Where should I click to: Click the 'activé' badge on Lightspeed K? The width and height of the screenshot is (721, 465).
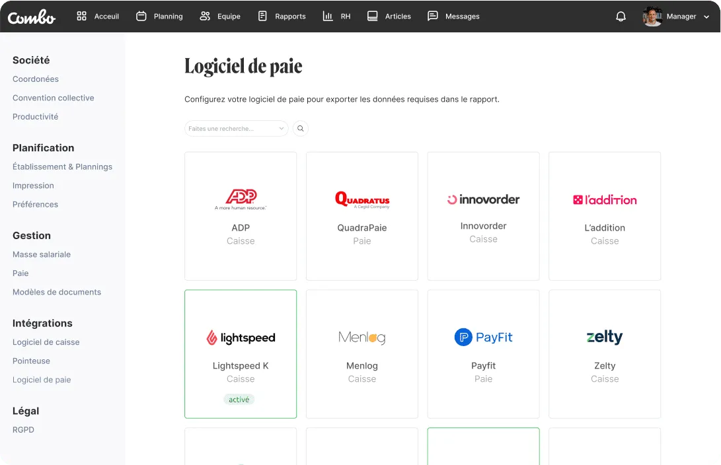239,400
